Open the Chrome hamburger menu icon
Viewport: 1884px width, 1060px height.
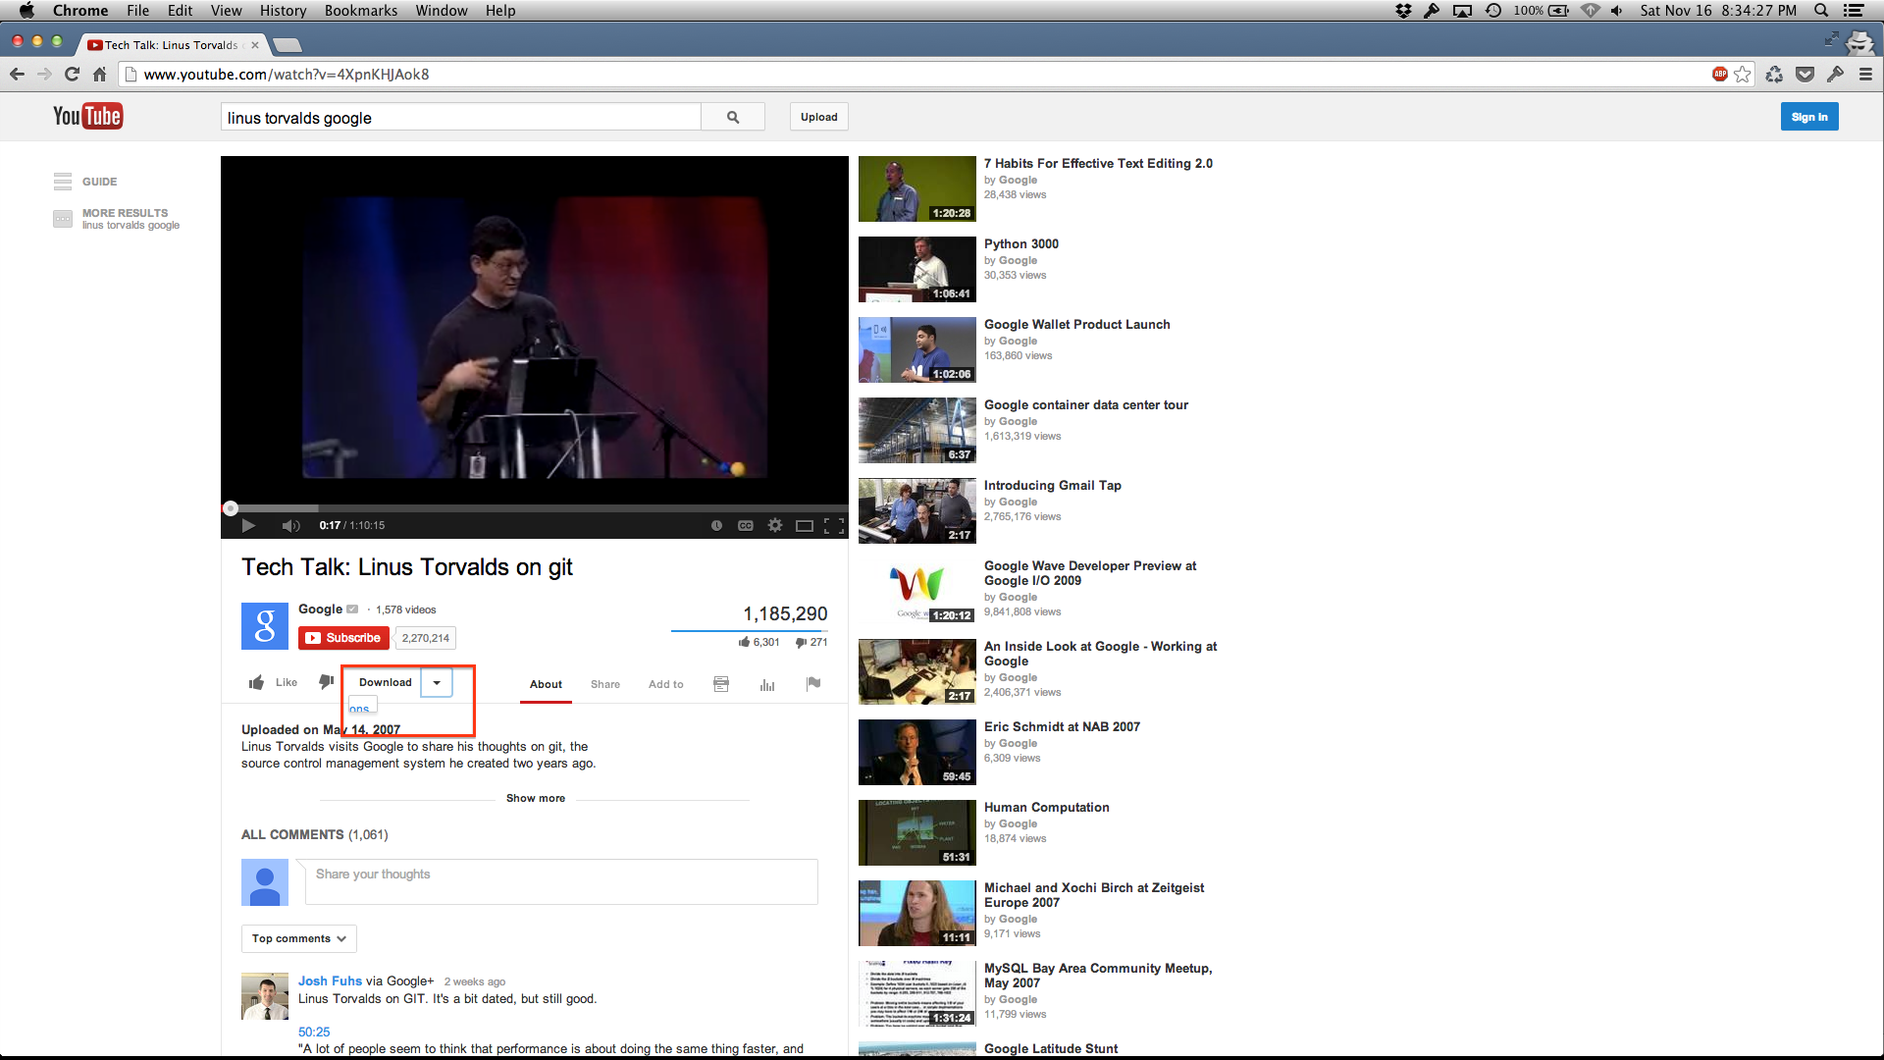pyautogui.click(x=1865, y=74)
